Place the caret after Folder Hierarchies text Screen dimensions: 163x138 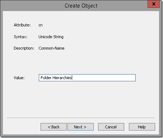[x=72, y=78]
